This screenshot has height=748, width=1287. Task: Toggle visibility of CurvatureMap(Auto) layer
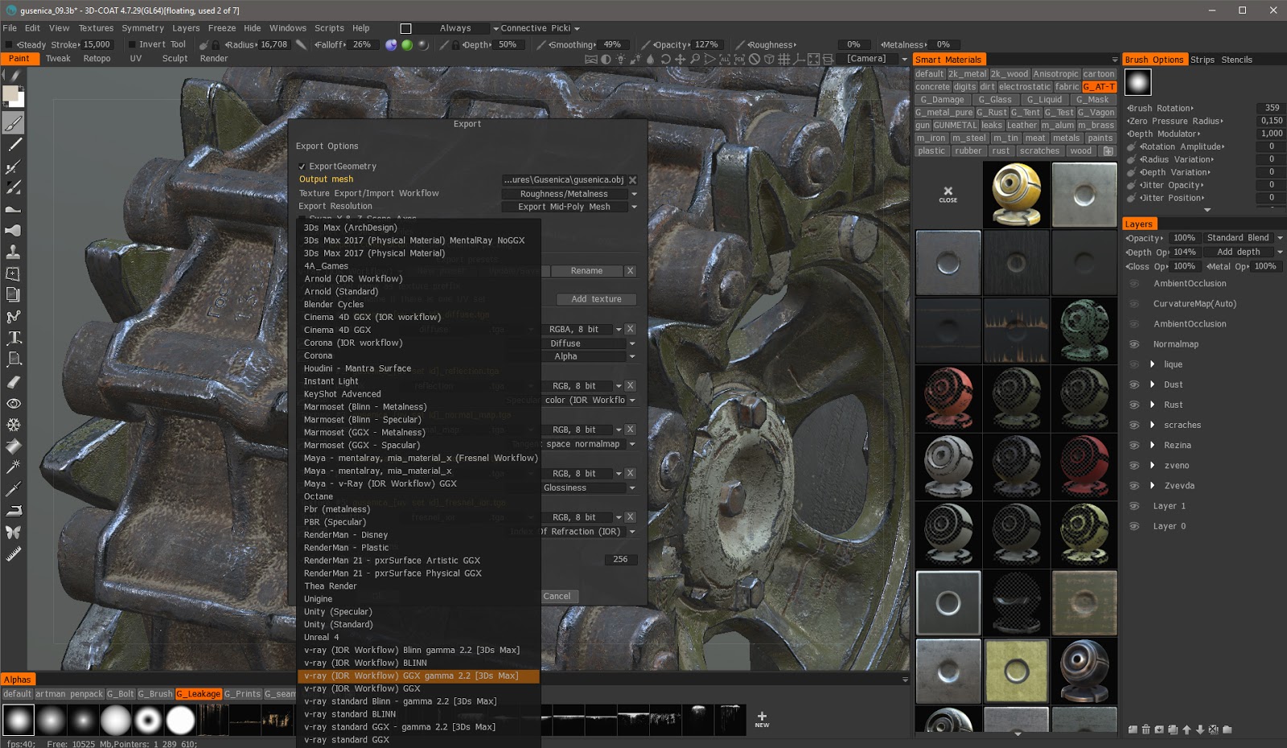(1134, 304)
